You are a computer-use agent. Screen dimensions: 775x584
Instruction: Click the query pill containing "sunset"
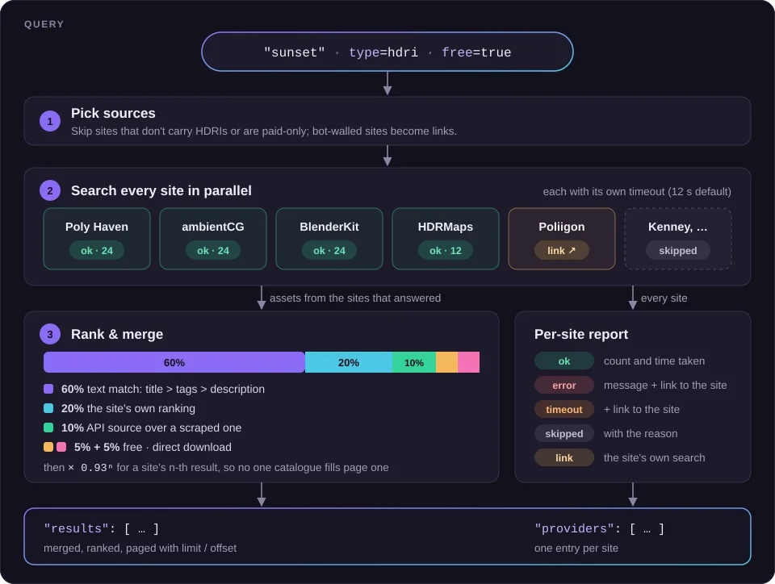click(x=387, y=52)
